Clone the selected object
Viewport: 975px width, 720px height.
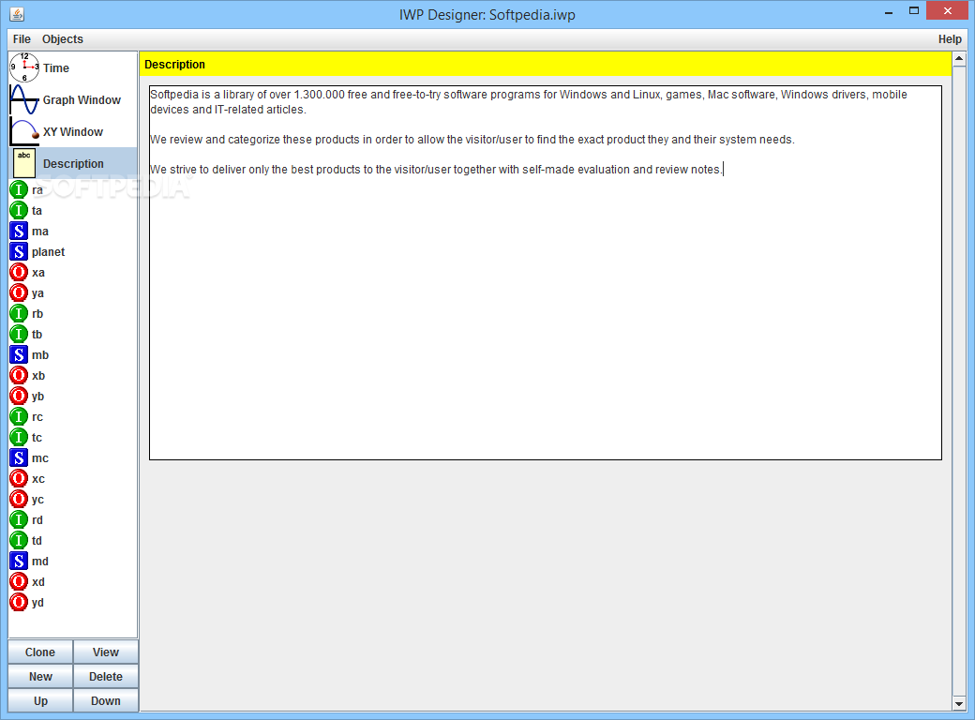pos(40,652)
